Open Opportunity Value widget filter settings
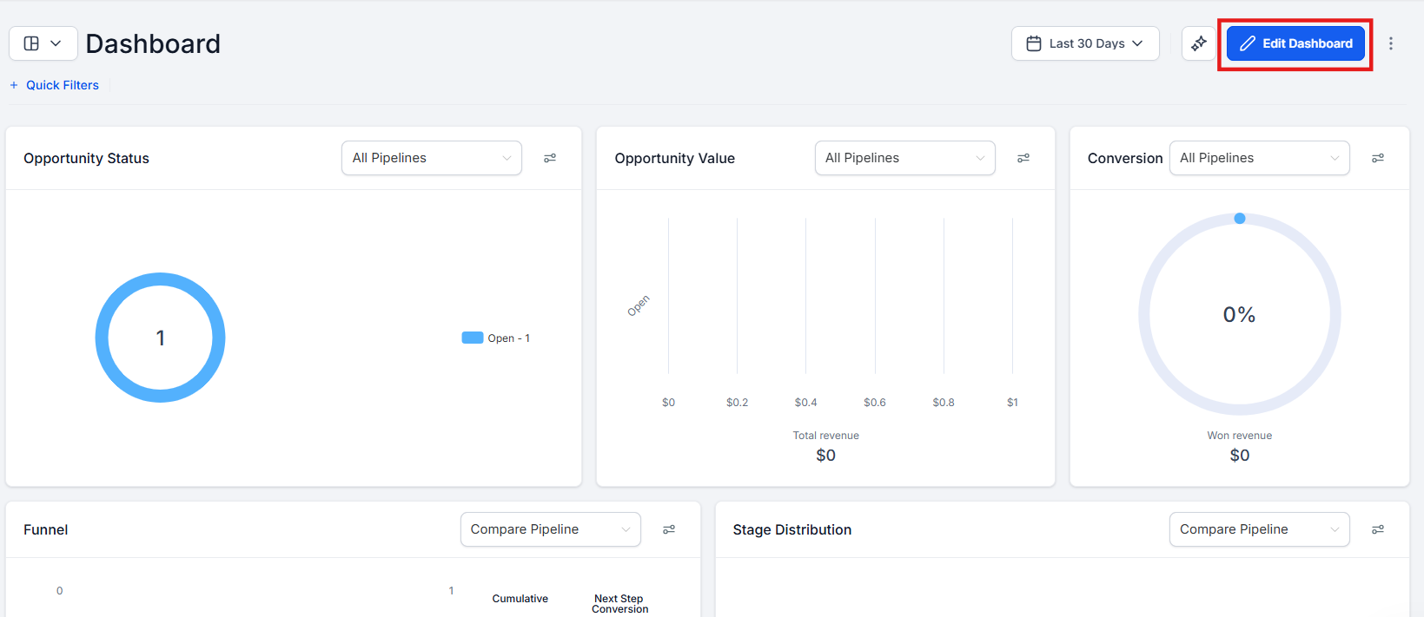 coord(1023,158)
